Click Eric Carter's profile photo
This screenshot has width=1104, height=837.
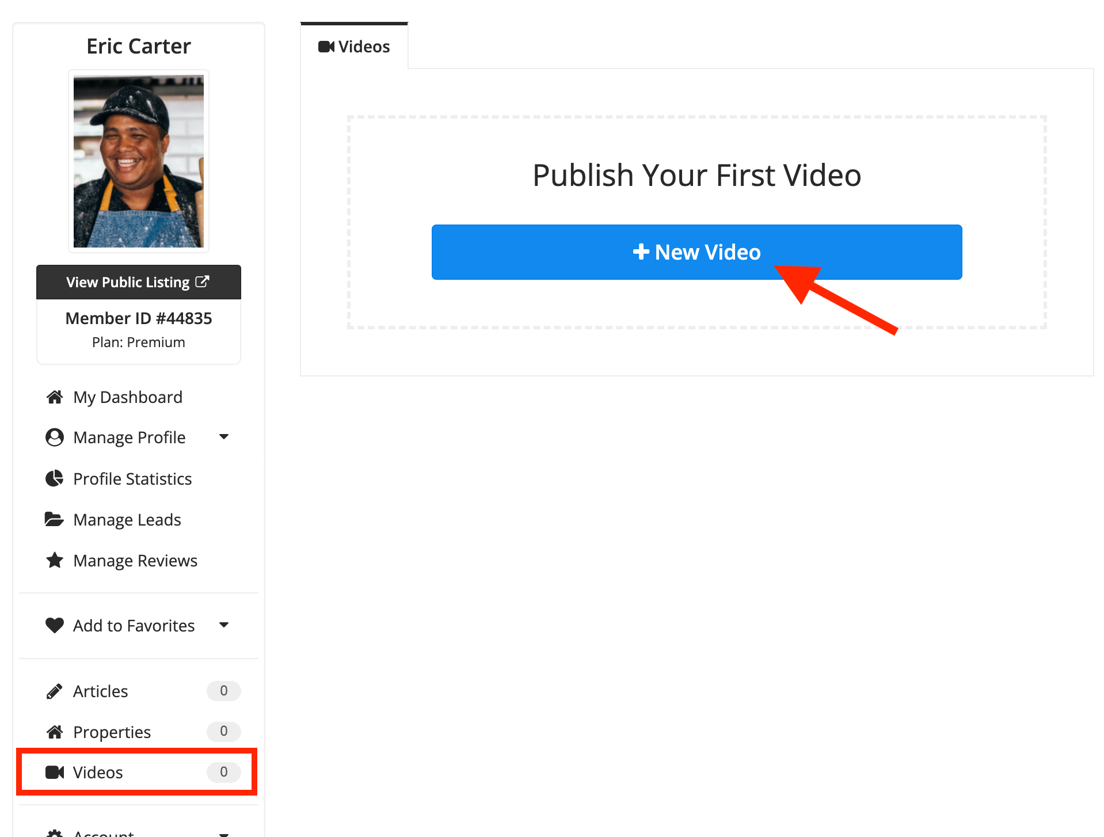tap(139, 161)
